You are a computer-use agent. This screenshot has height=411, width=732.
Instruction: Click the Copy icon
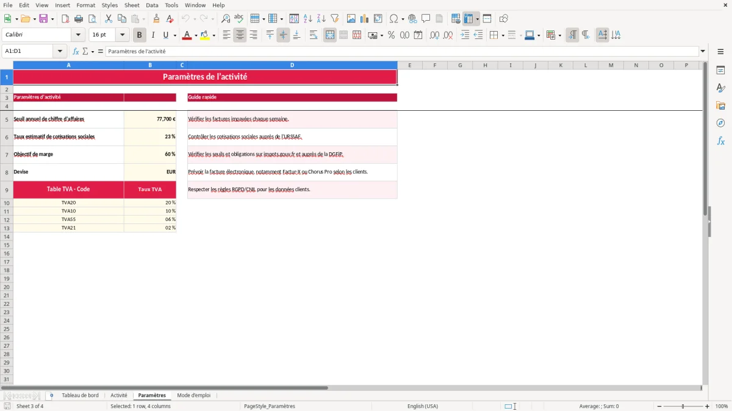[122, 19]
